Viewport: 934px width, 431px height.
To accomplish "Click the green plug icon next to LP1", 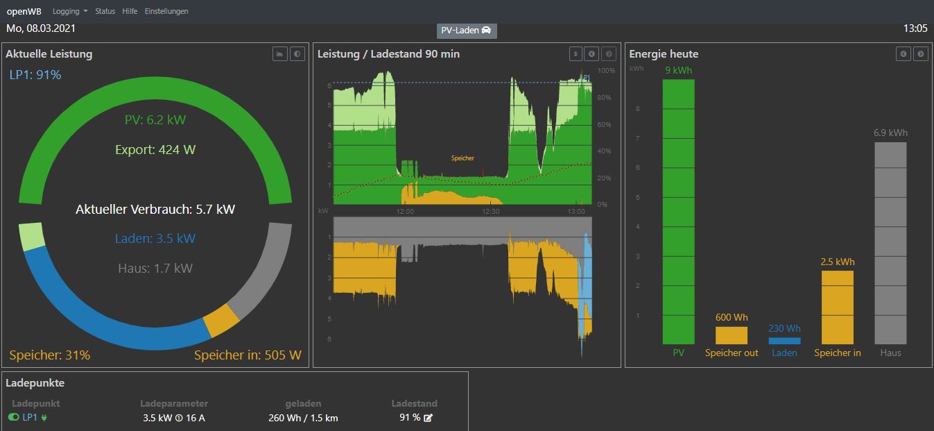I will click(44, 418).
